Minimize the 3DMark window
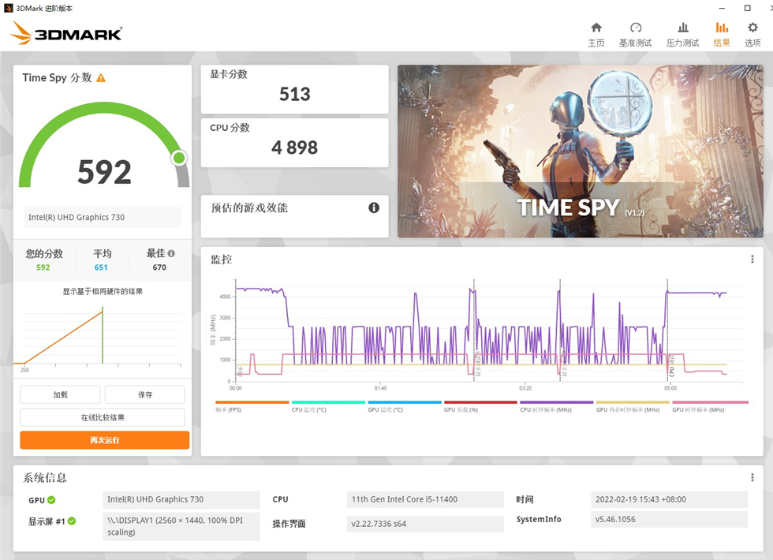Screen dimensions: 773x560 pyautogui.click(x=722, y=8)
